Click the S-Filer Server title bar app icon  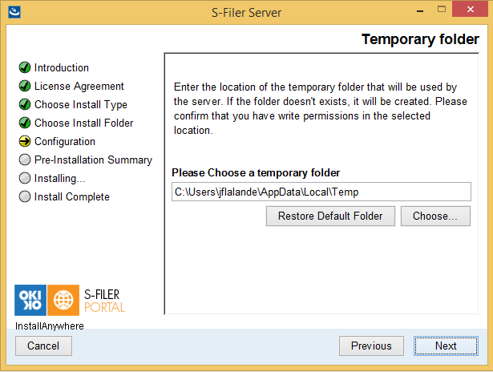pos(14,12)
